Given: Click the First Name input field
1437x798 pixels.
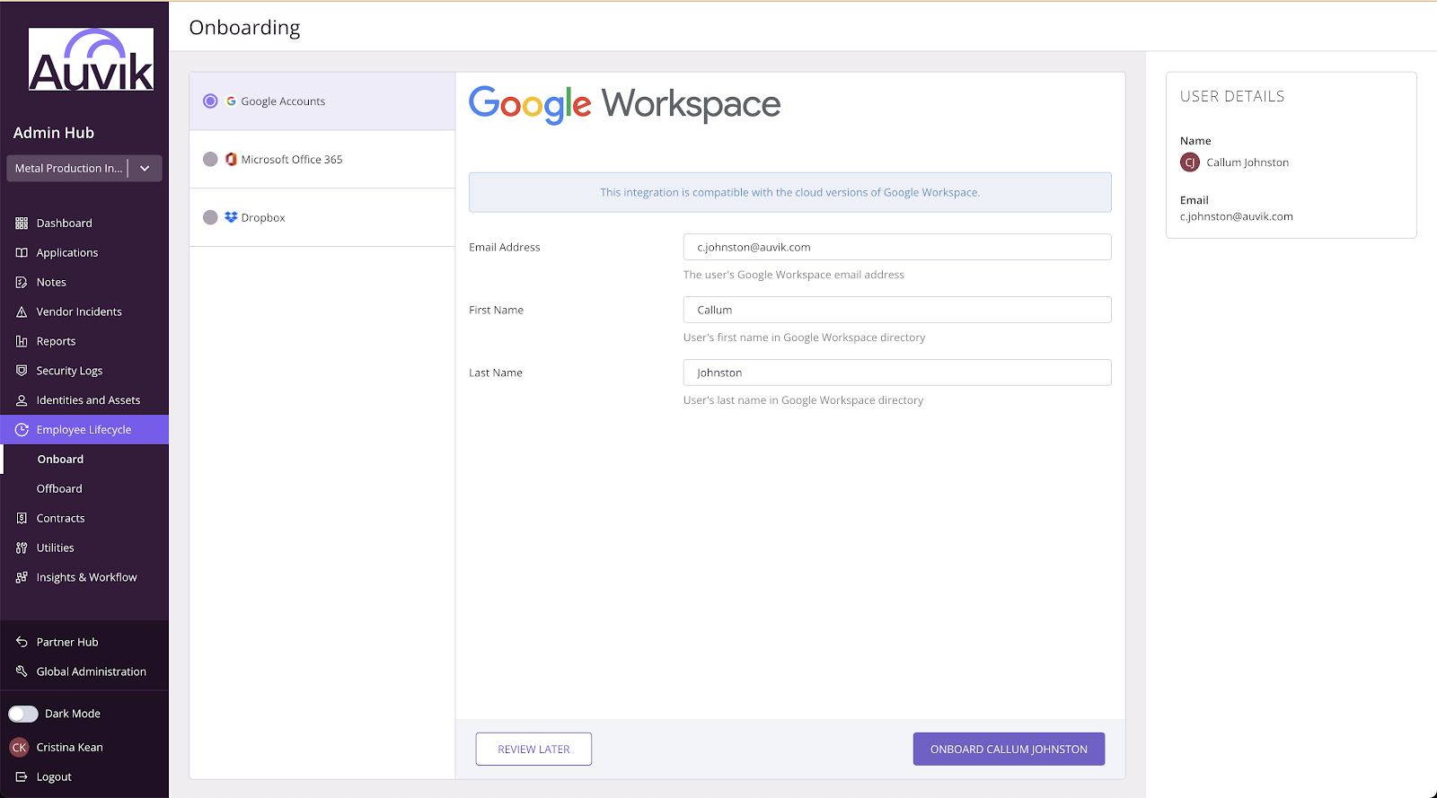Looking at the screenshot, I should (897, 310).
